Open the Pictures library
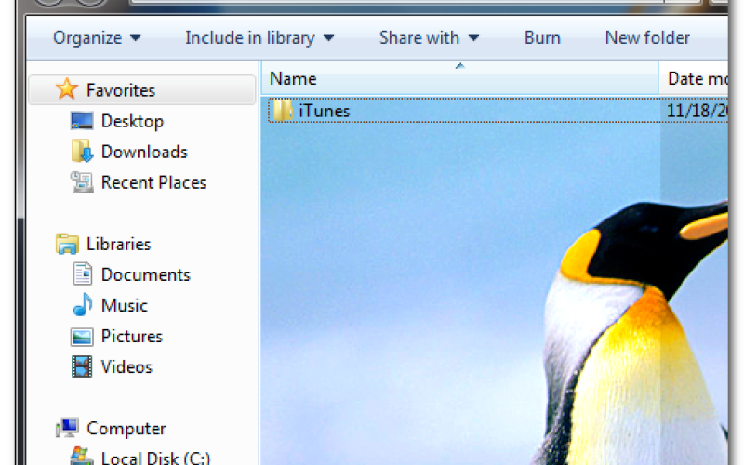744x465 pixels. point(131,336)
